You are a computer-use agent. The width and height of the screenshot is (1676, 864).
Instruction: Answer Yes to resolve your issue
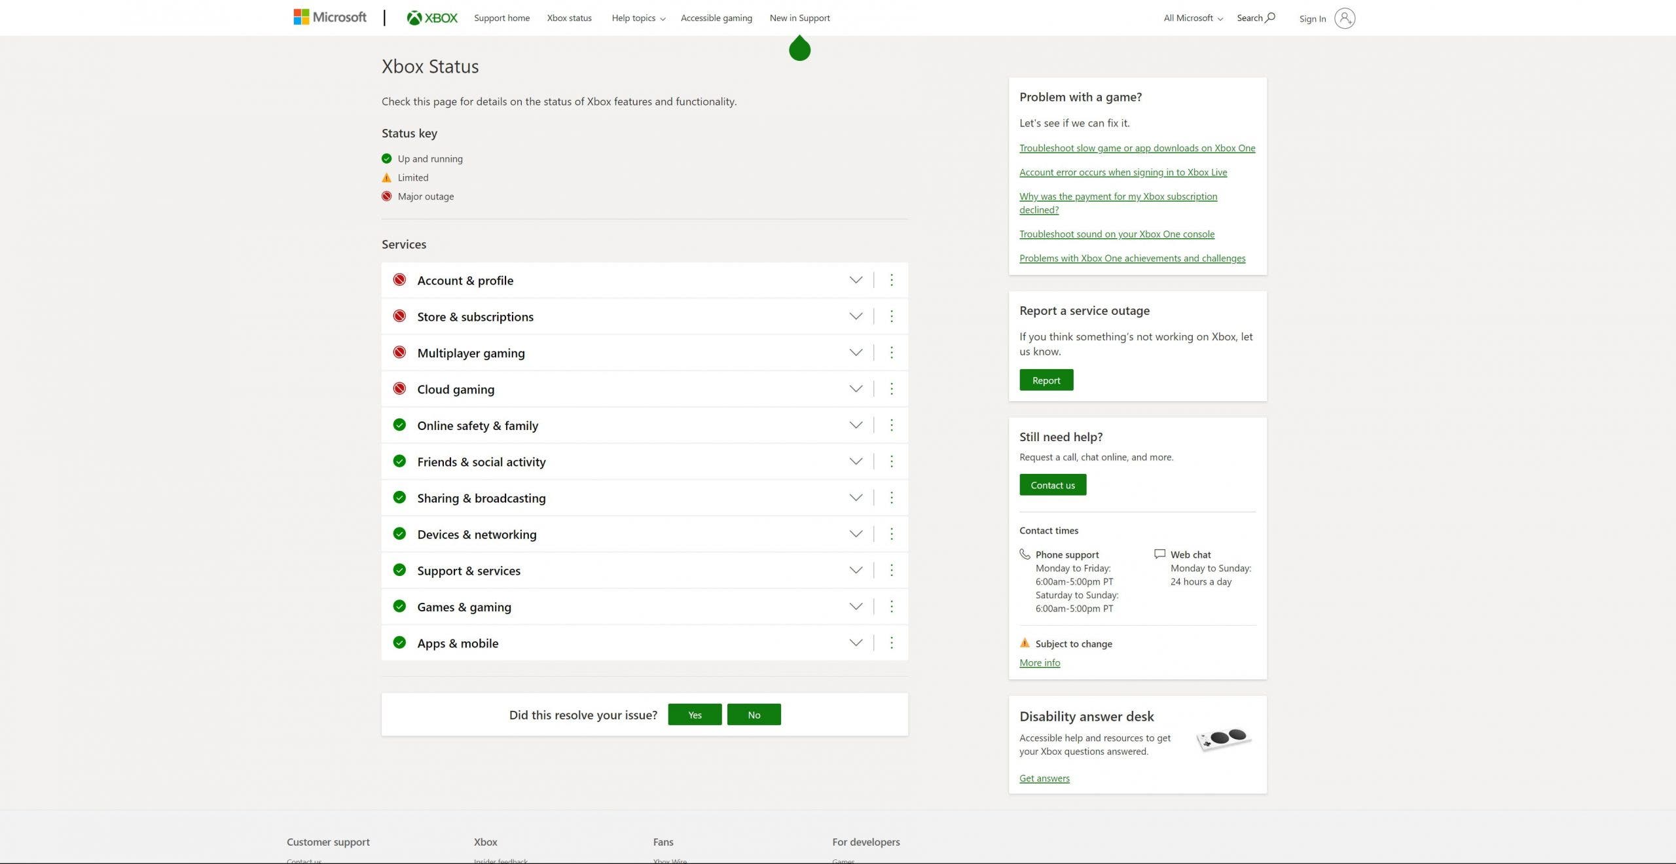695,715
